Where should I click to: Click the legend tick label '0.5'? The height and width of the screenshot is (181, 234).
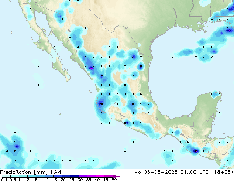pyautogui.click(x=13, y=180)
